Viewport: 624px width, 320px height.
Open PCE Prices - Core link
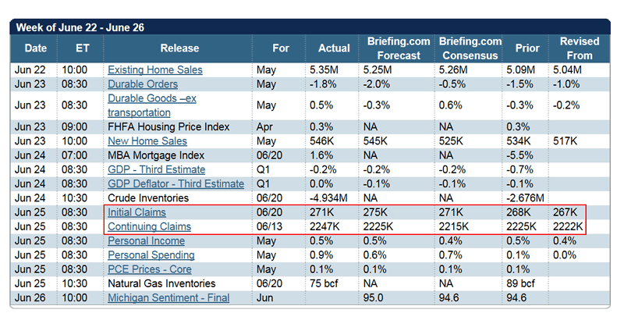pyautogui.click(x=148, y=269)
